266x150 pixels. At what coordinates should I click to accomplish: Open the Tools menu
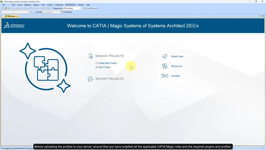click(43, 5)
